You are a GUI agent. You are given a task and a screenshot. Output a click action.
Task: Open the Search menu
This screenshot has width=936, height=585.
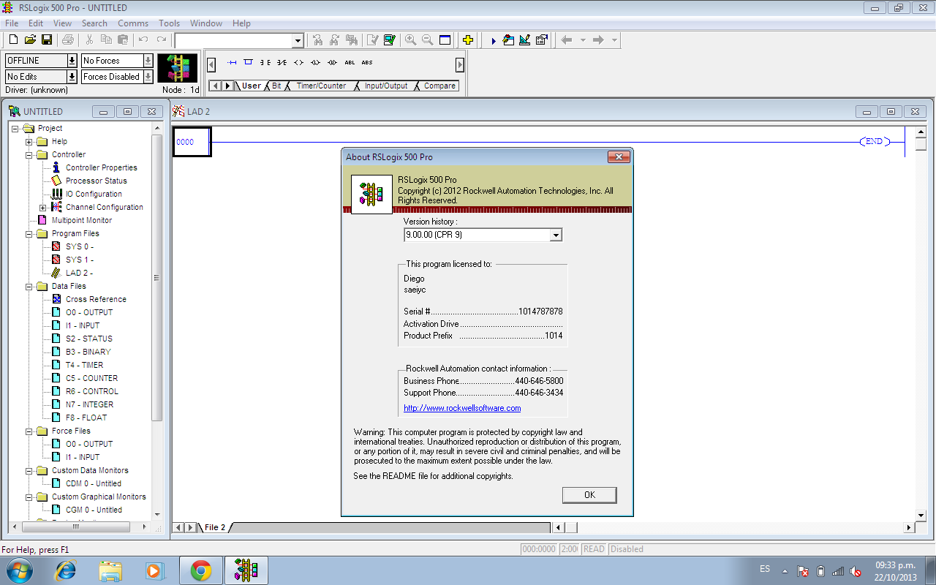click(x=94, y=23)
